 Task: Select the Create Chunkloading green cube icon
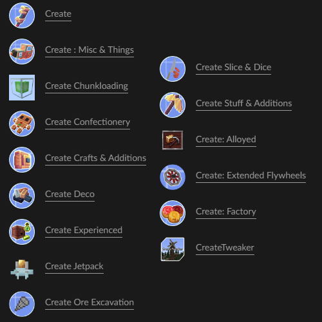[22, 88]
